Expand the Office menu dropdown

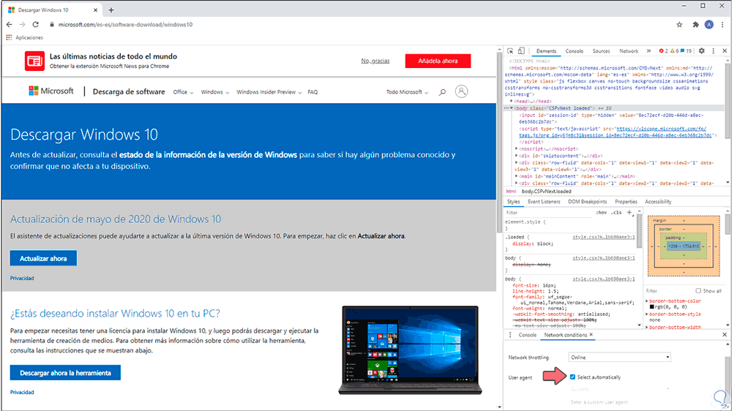point(183,92)
